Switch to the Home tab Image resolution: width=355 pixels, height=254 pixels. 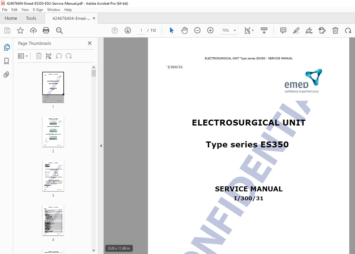point(11,18)
